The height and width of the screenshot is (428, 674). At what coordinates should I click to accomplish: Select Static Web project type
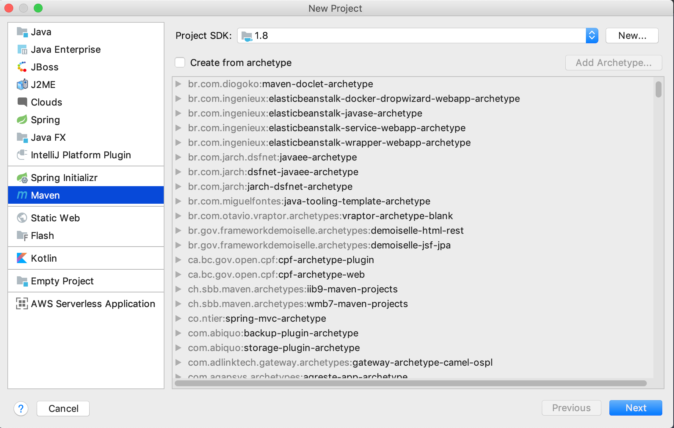point(86,218)
